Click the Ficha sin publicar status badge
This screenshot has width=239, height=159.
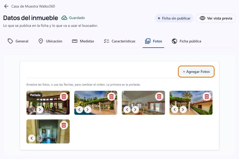pos(174,18)
